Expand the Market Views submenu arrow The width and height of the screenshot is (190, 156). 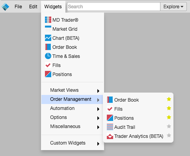[98, 91]
